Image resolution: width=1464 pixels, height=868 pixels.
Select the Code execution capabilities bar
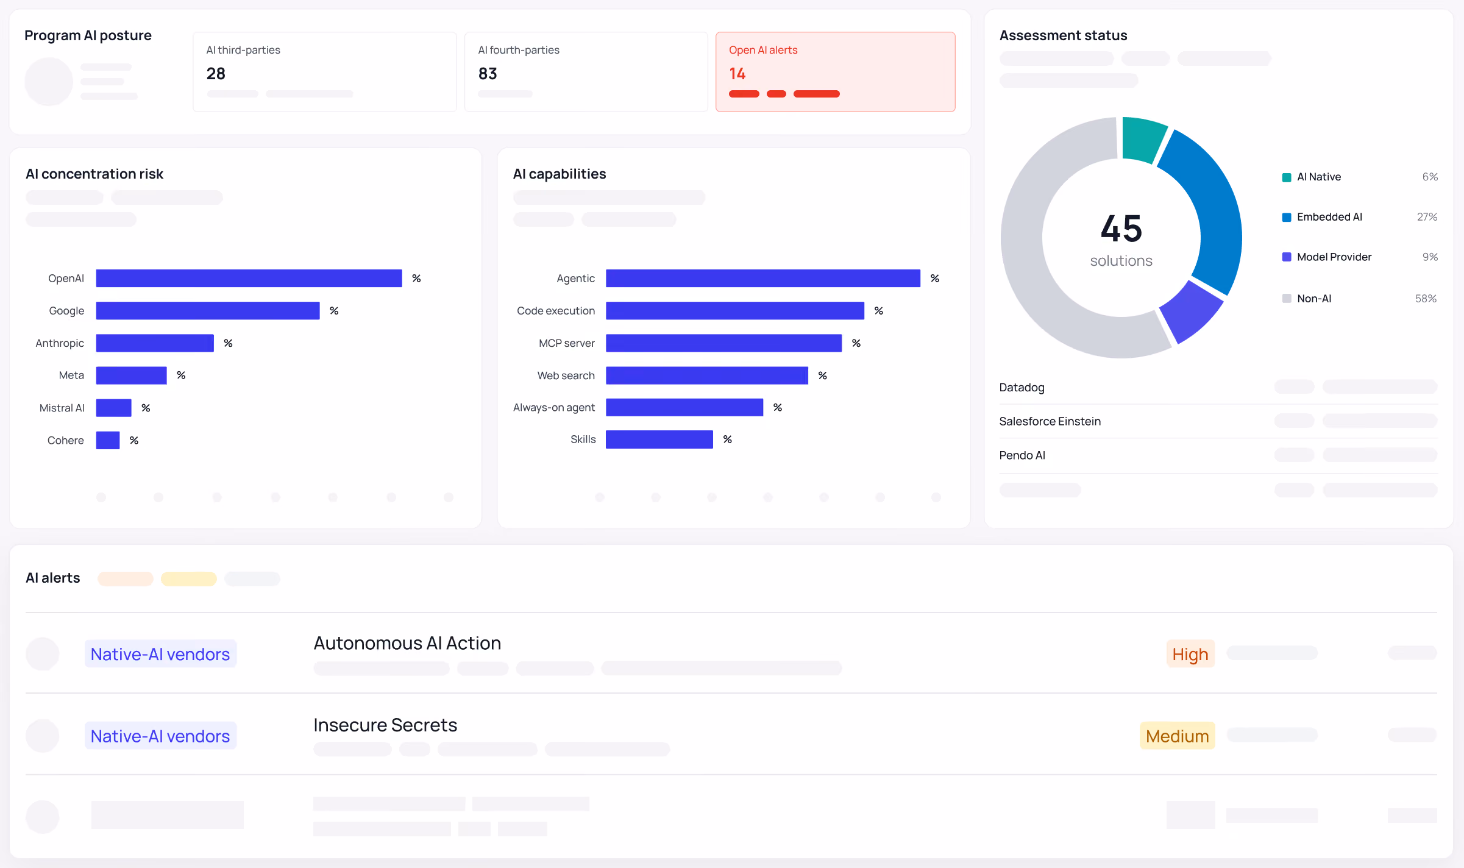pos(735,311)
